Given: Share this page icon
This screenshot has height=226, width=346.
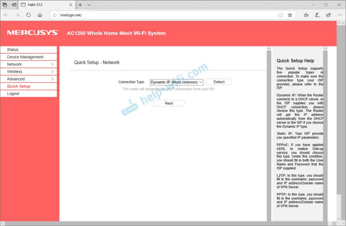Looking at the screenshot, I should coord(328,15).
